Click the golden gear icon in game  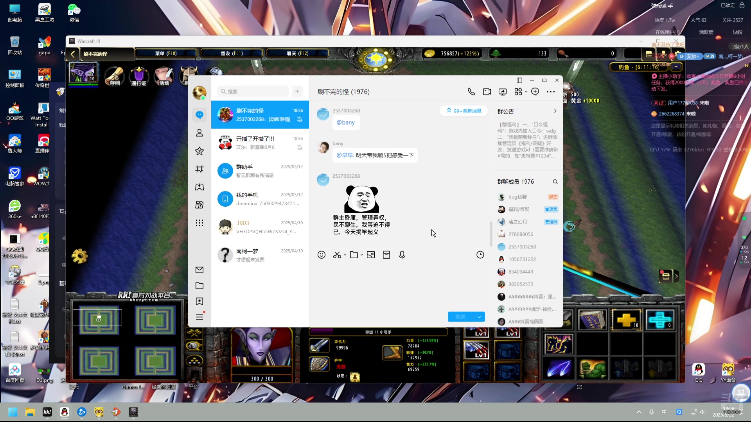click(x=79, y=256)
